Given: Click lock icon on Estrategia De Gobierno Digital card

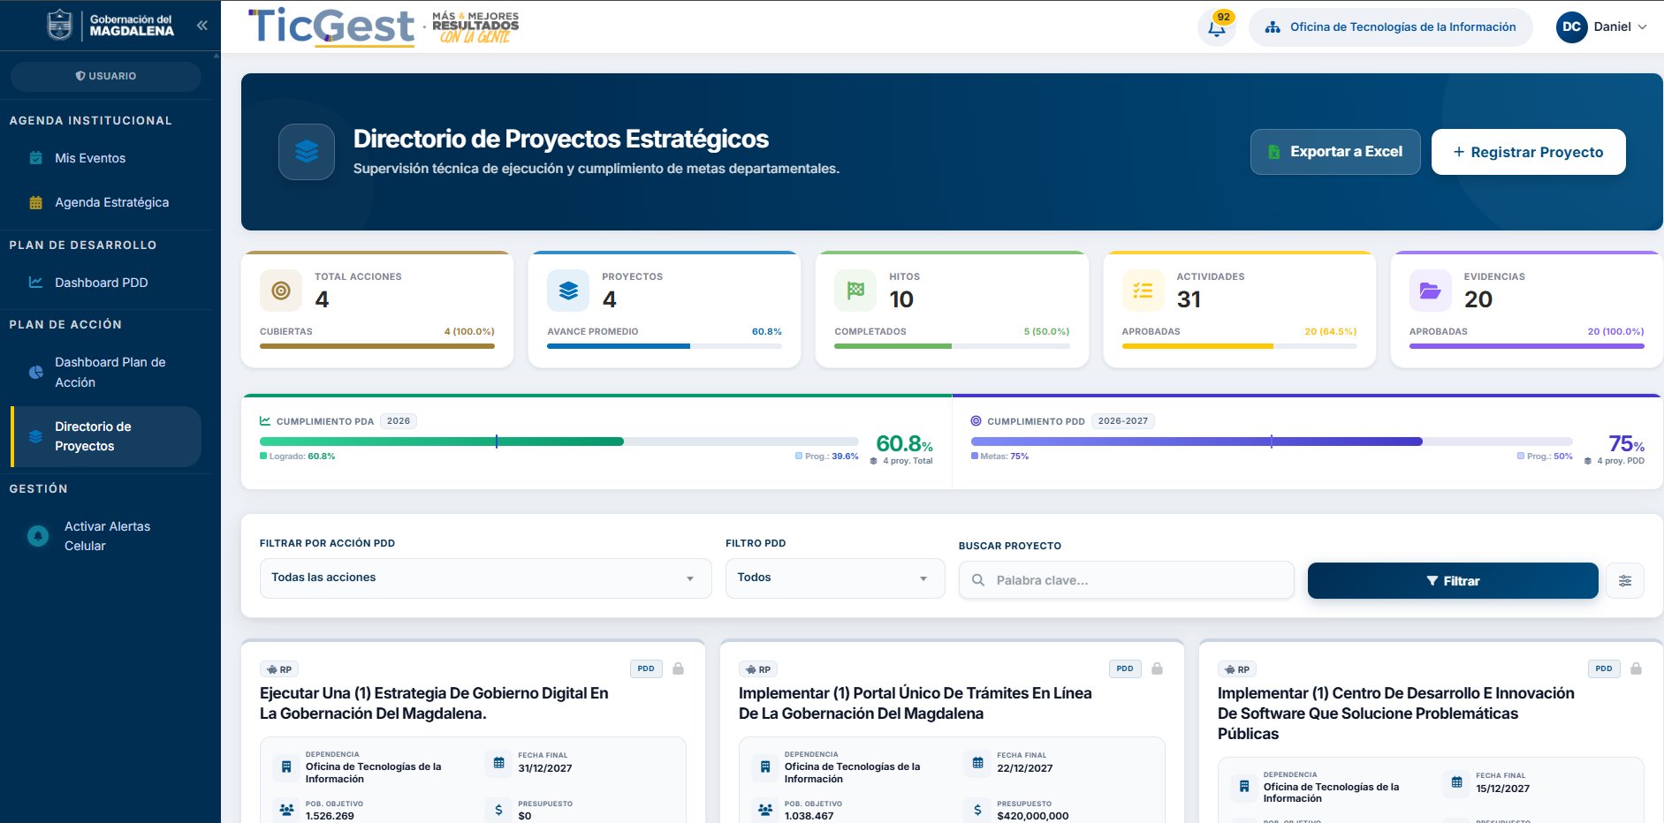Looking at the screenshot, I should pos(678,668).
